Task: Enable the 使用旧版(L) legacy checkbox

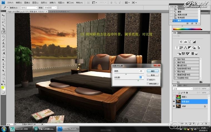Action: pos(148,84)
